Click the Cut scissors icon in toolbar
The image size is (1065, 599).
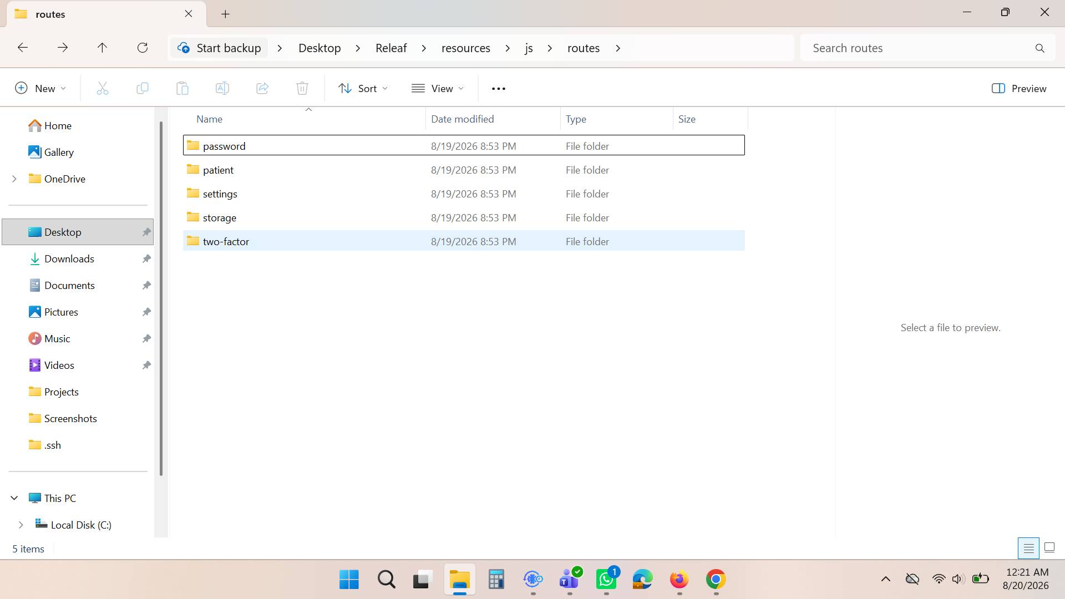(103, 88)
